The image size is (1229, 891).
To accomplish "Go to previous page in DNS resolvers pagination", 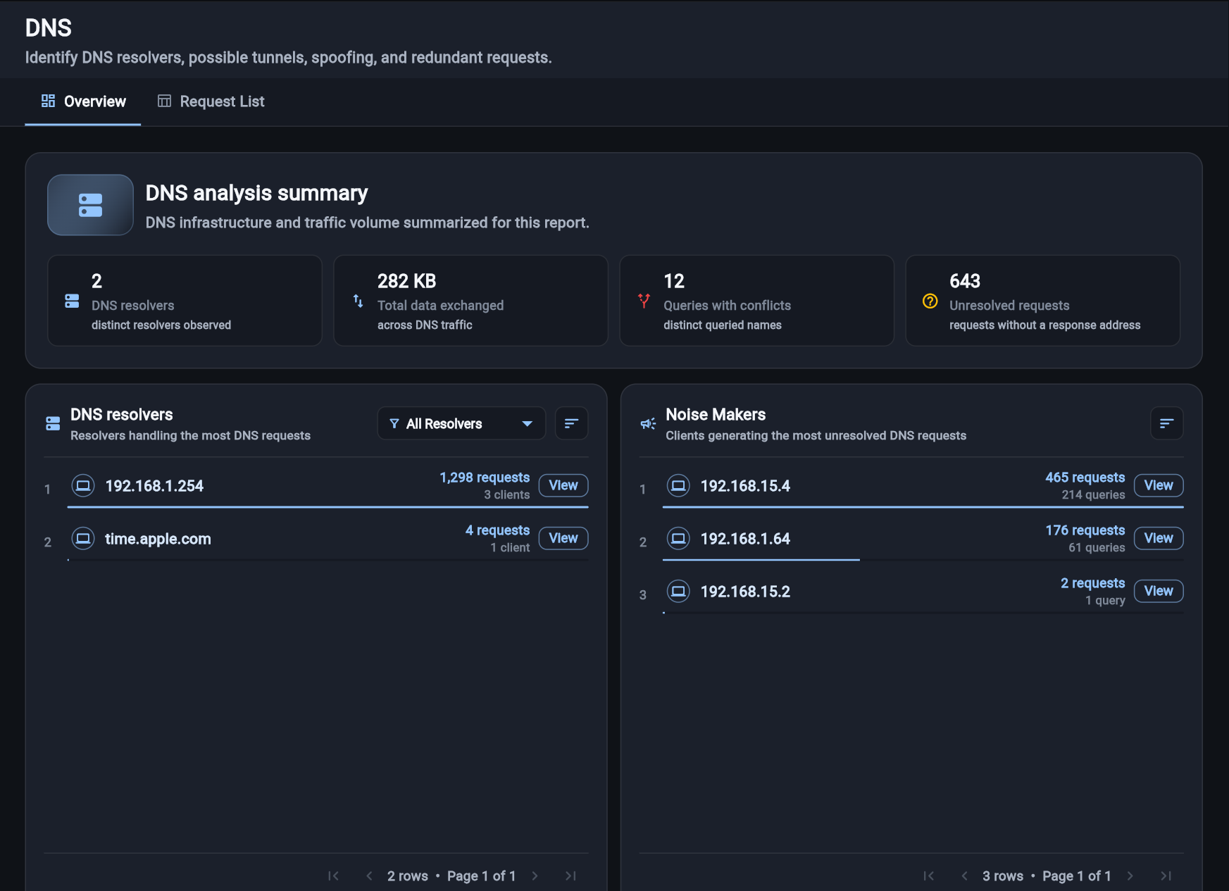I will [369, 876].
